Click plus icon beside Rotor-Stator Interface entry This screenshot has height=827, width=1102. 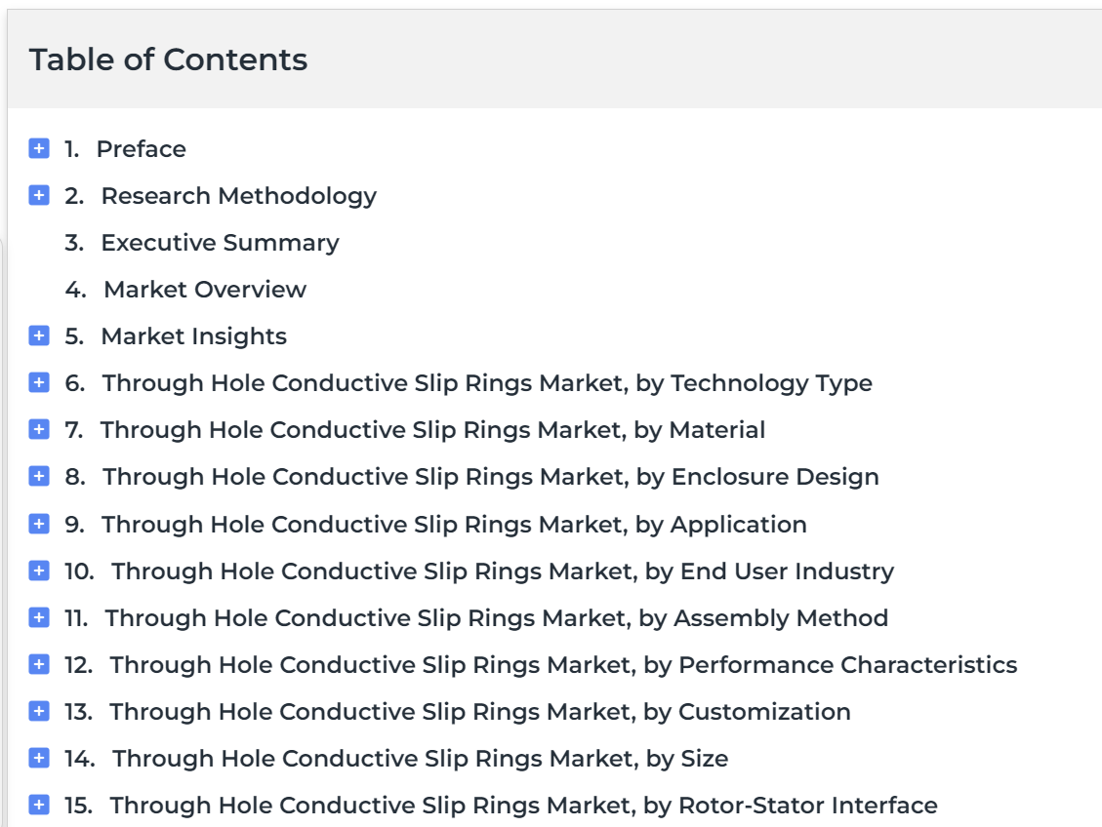click(x=39, y=805)
